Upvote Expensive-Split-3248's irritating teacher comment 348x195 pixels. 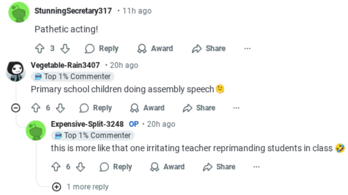point(56,167)
